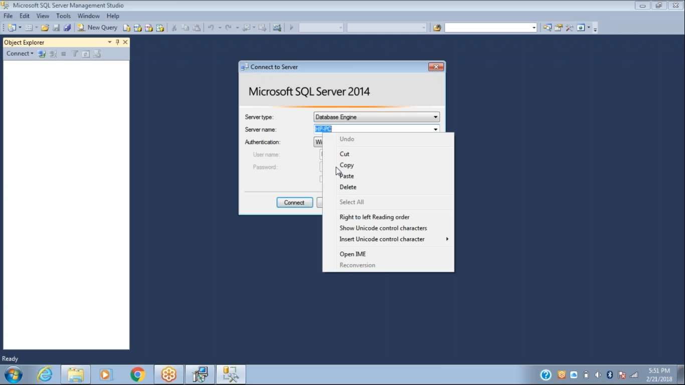This screenshot has height=385, width=685.
Task: Choose Open IME from context menu
Action: pos(388,254)
